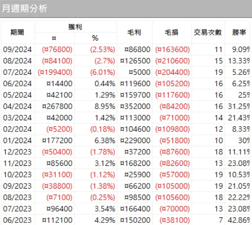Click the gross profit ¤168200
This screenshot has height=225, width=252.
(135, 163)
